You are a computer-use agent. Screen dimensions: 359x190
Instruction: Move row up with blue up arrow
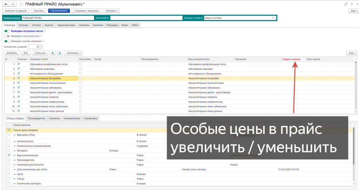point(53,53)
